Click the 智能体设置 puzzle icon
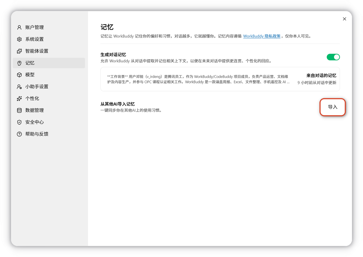The height and width of the screenshot is (257, 363). click(19, 51)
